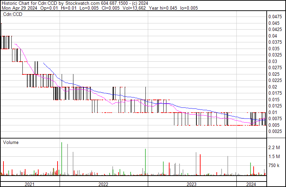Click the tallest green volume bar
Image resolution: width=286 pixels, height=187 pixels.
click(x=62, y=158)
